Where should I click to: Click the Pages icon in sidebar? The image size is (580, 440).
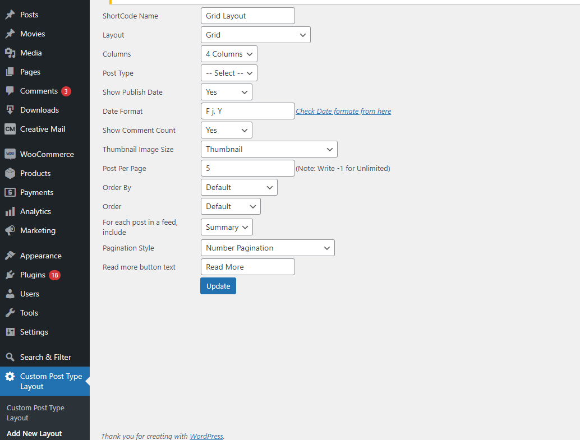pyautogui.click(x=10, y=72)
